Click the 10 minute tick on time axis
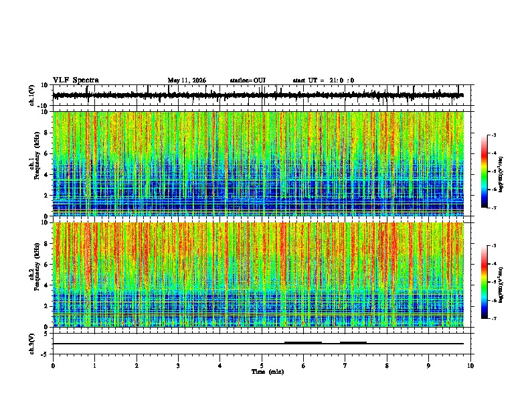Screen dimensions: 530x410 point(470,366)
